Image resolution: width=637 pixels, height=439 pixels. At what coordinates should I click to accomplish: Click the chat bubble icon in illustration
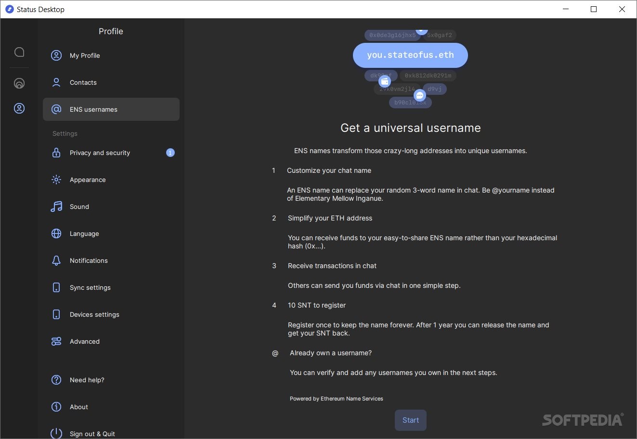click(420, 95)
